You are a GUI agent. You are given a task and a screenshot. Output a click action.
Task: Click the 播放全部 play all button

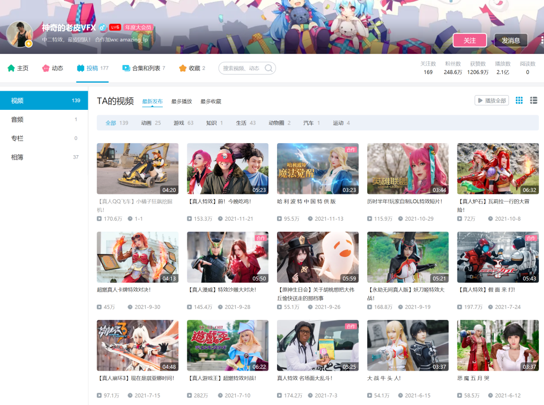(x=492, y=100)
